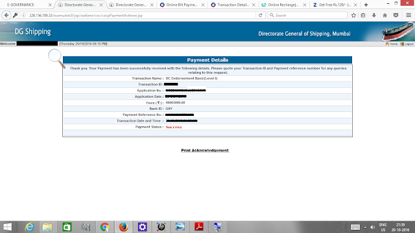Click the Home link in header
The image size is (415, 233).
coord(392,44)
